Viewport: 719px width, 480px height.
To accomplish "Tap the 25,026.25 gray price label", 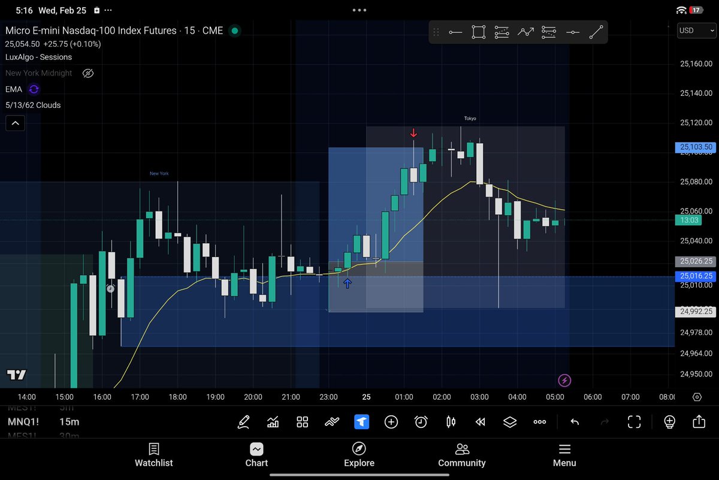I will [x=695, y=261].
